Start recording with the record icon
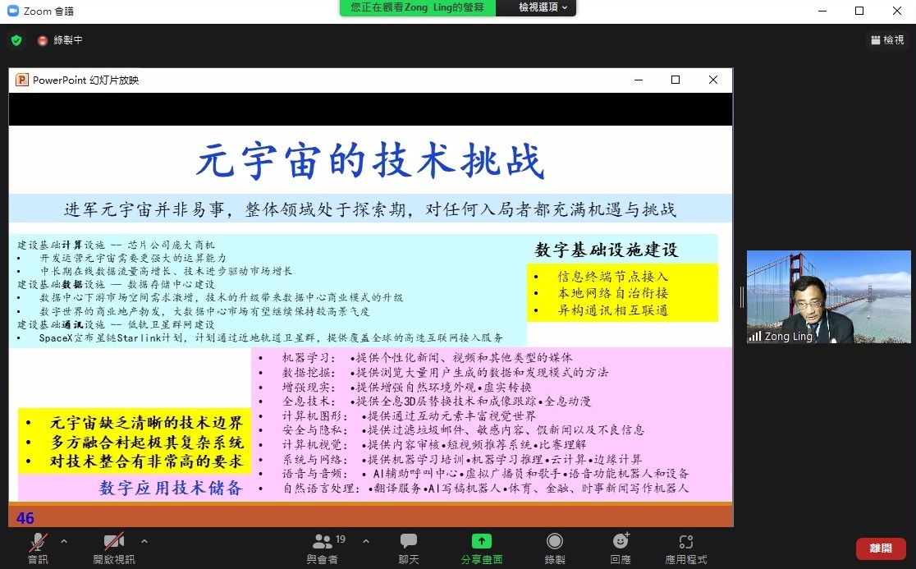916x569 pixels. click(555, 542)
